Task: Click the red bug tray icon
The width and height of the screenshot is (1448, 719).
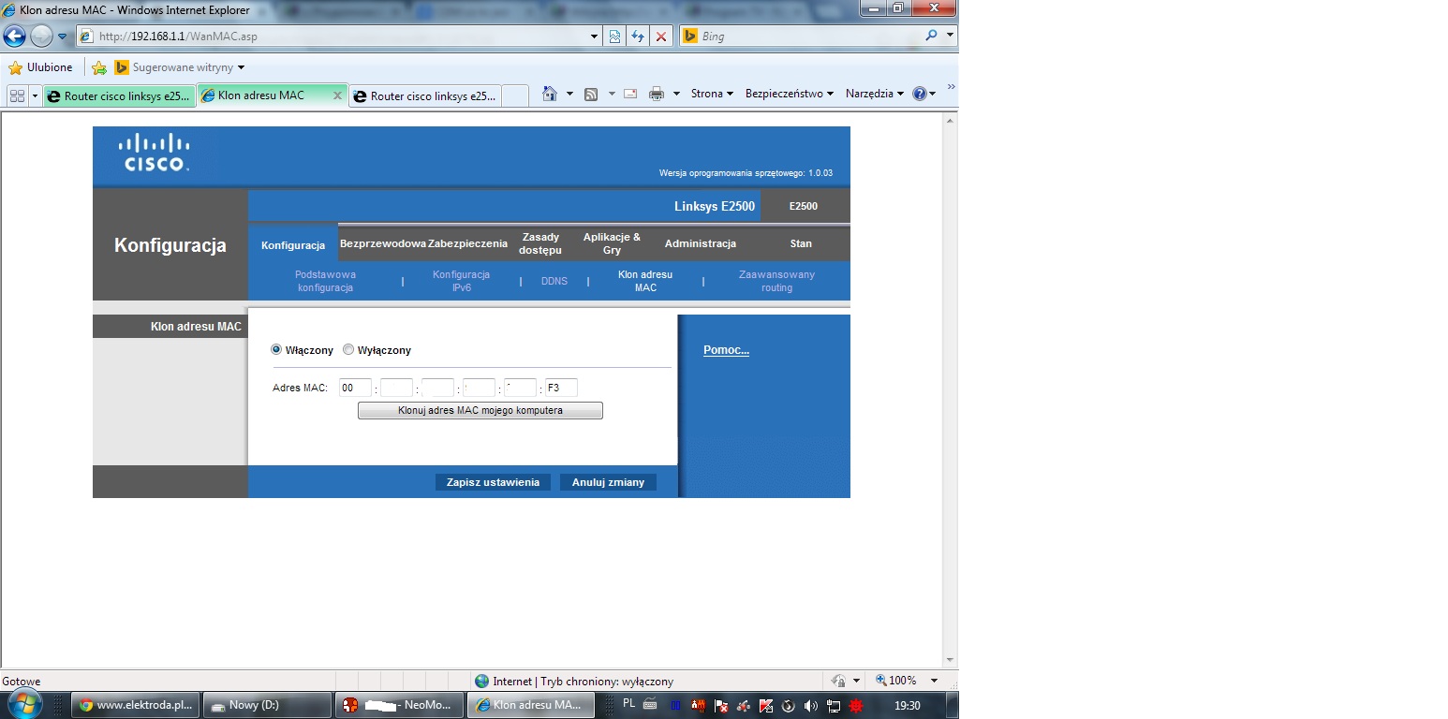Action: 855,706
